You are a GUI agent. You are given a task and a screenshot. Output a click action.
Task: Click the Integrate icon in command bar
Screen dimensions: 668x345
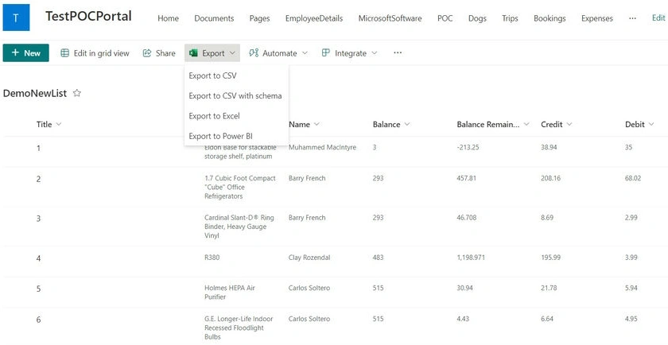326,52
